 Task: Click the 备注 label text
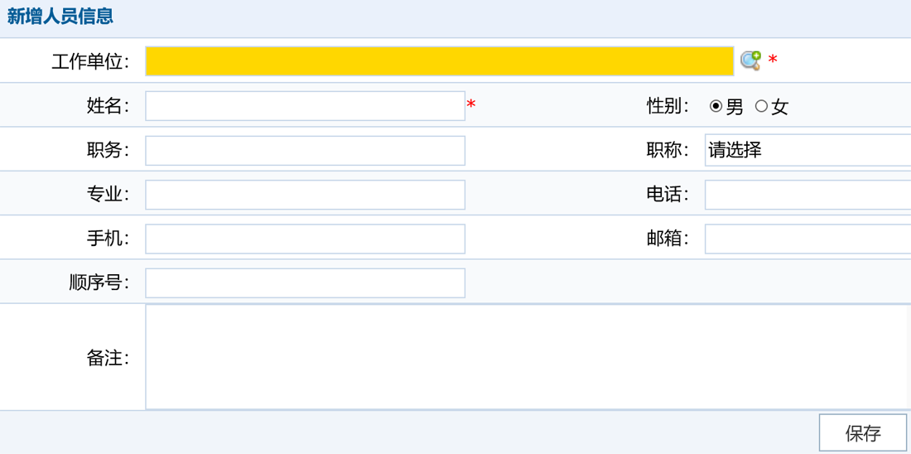point(108,358)
